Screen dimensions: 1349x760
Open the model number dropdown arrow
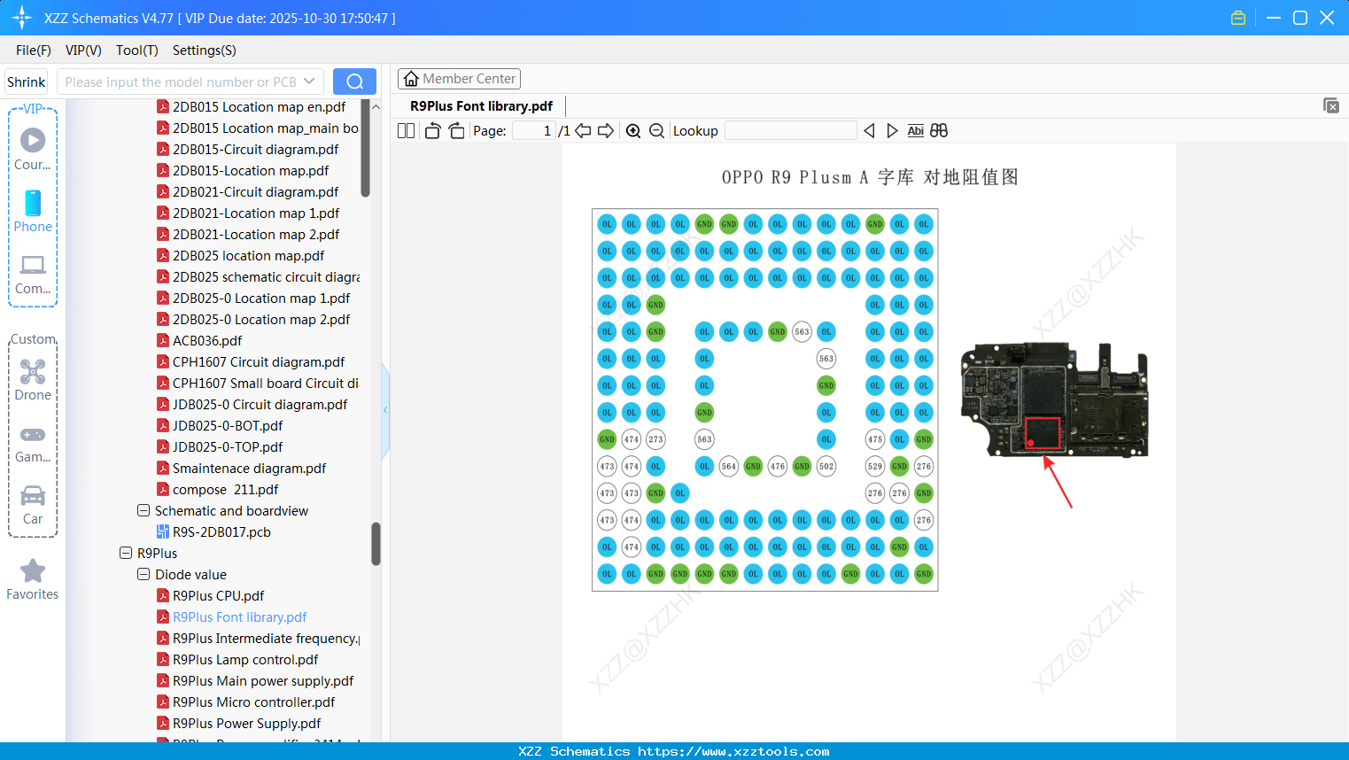click(x=309, y=81)
